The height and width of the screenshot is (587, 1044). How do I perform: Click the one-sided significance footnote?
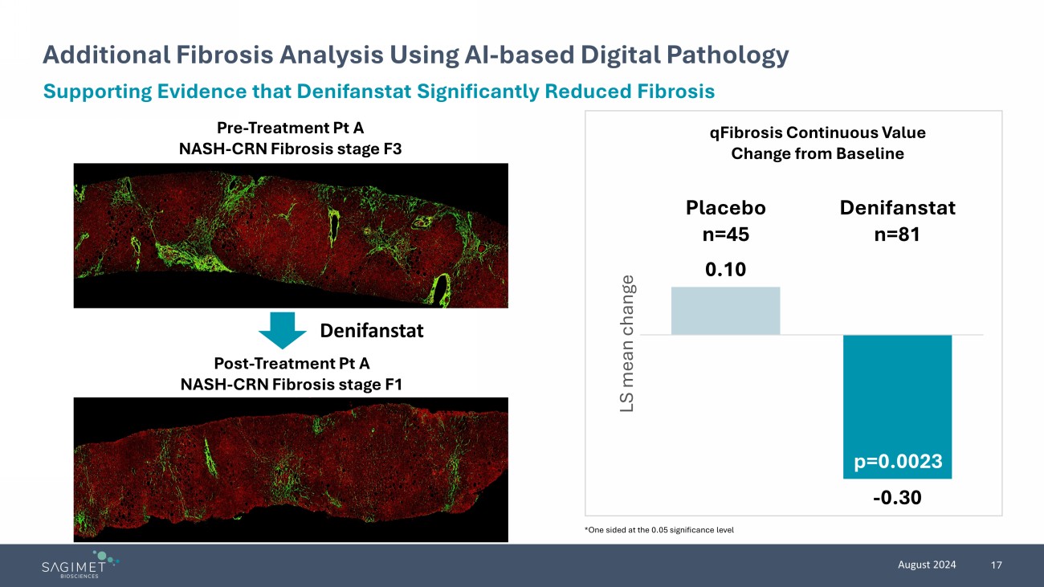[x=659, y=530]
